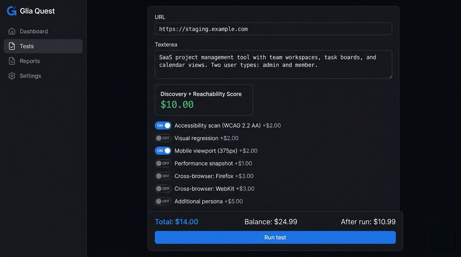Click the Glia Quest brand name
Image resolution: width=461 pixels, height=257 pixels.
pos(37,11)
